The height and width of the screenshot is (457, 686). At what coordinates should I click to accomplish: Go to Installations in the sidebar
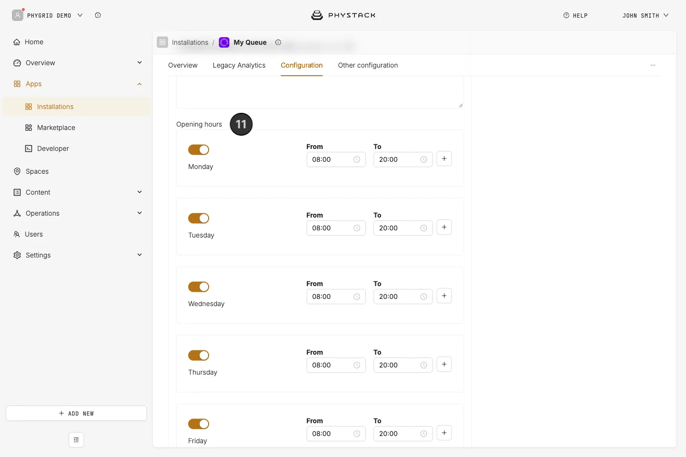click(x=76, y=107)
